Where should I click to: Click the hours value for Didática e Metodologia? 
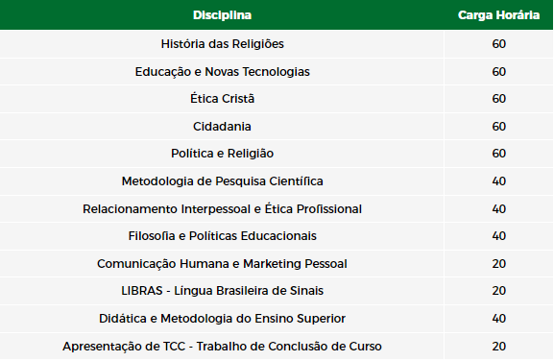499,319
